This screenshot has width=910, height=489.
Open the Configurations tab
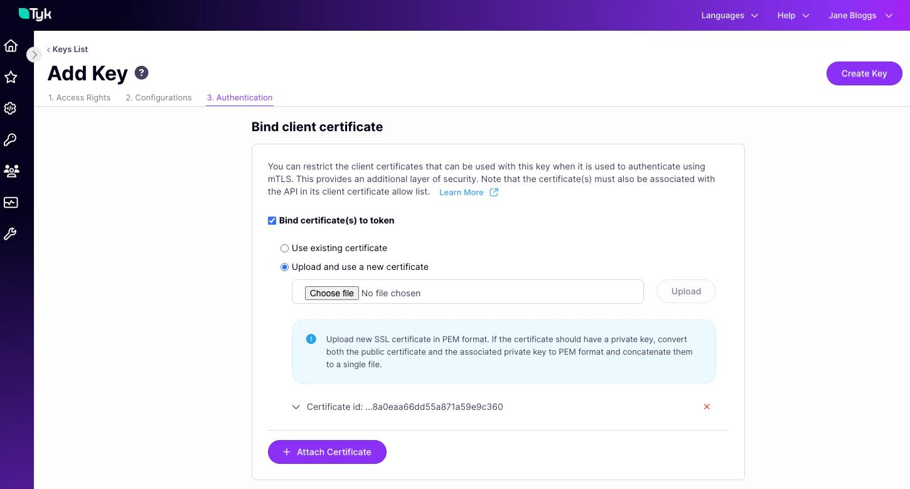tap(158, 97)
